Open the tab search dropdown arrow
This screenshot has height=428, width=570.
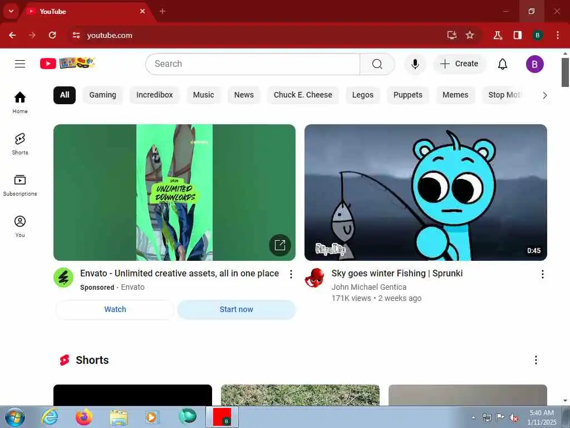click(x=11, y=11)
